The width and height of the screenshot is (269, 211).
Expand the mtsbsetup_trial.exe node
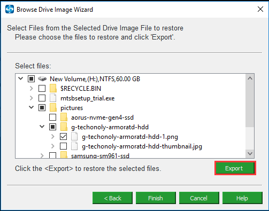point(32,98)
